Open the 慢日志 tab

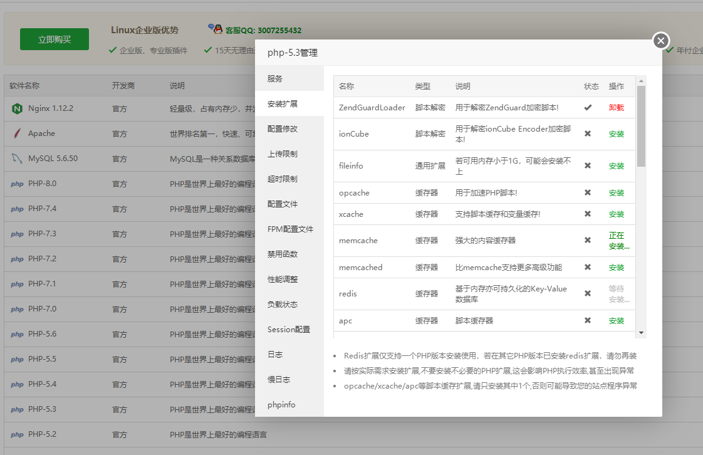pyautogui.click(x=289, y=380)
